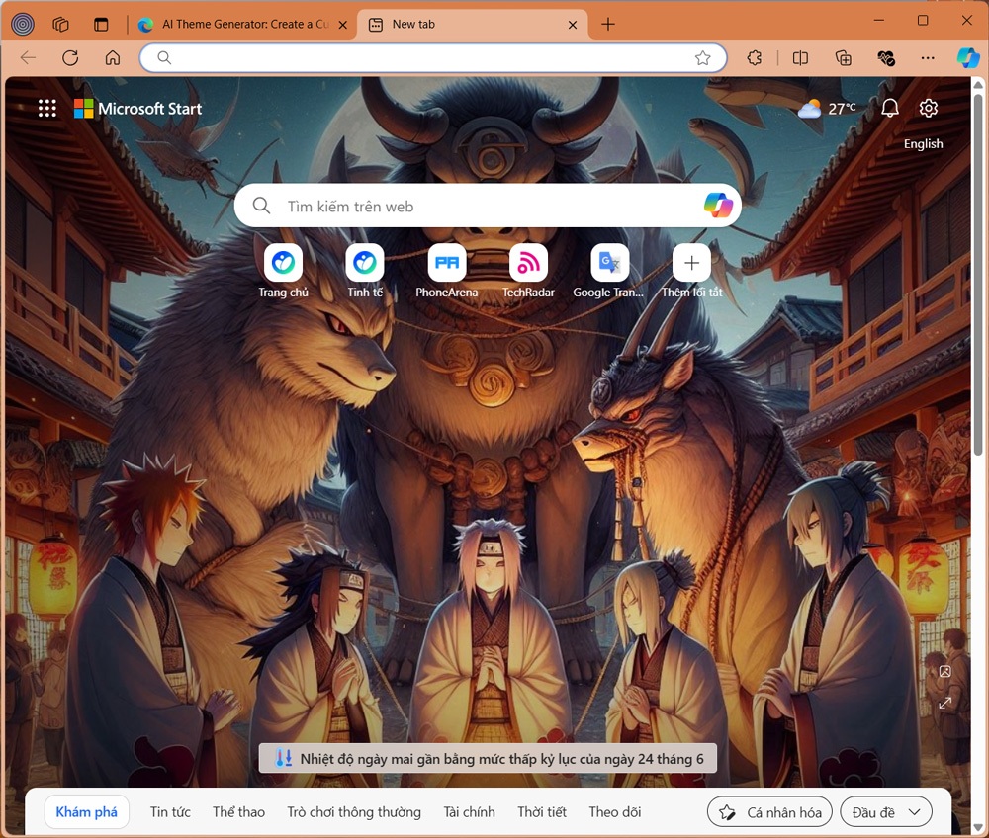Select the Trò chơi thông thường tab
Screen dimensions: 989x838
pos(354,812)
